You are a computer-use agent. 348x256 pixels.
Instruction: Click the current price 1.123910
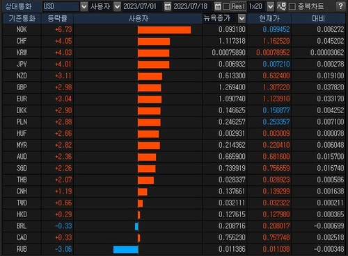(276, 99)
